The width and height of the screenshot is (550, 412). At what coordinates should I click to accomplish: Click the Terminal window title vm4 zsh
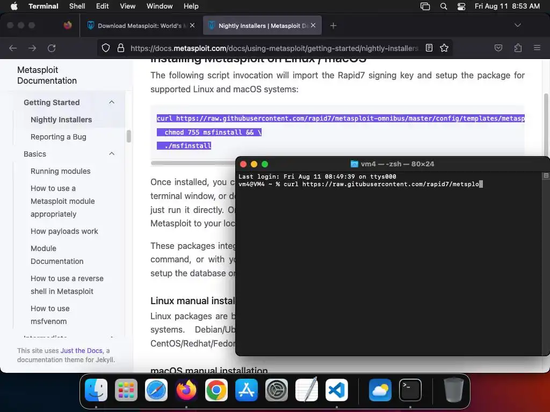[x=392, y=164]
